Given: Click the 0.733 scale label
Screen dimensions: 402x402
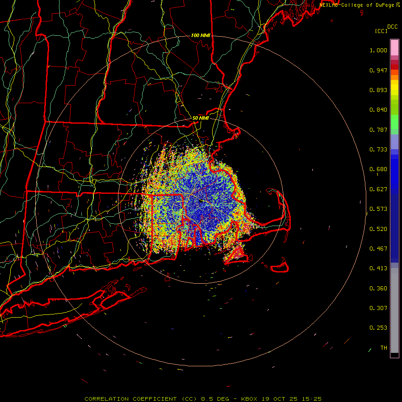Looking at the screenshot, I should pyautogui.click(x=378, y=150).
